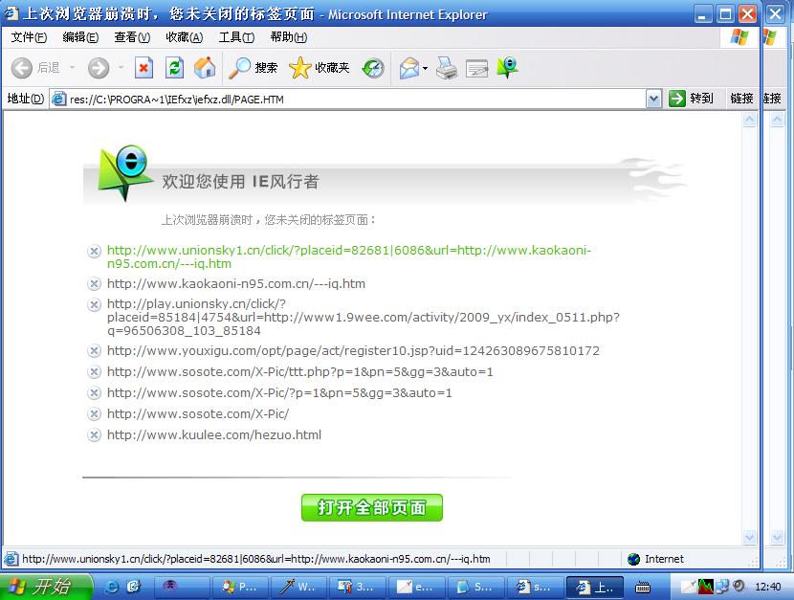Go to the Home page icon

pos(205,68)
